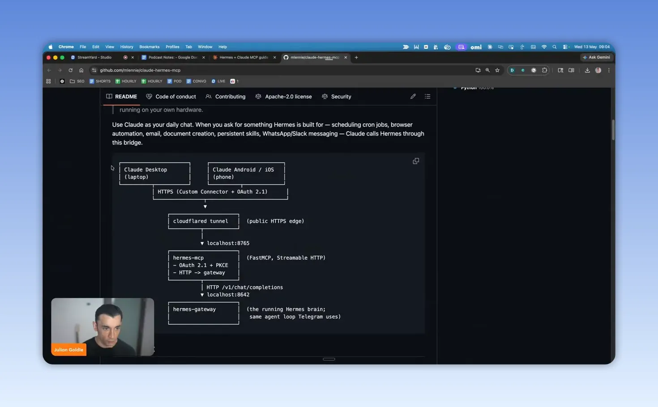Image resolution: width=658 pixels, height=407 pixels.
Task: Open the History menu
Action: (x=127, y=47)
